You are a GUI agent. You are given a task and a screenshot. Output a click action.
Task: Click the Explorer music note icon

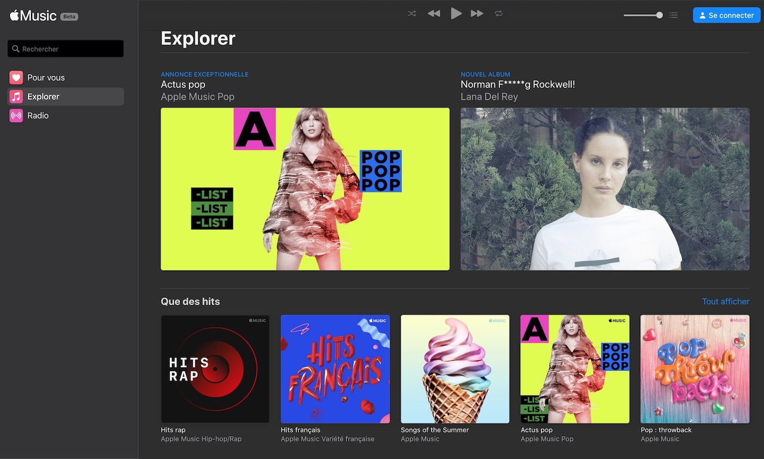point(16,97)
